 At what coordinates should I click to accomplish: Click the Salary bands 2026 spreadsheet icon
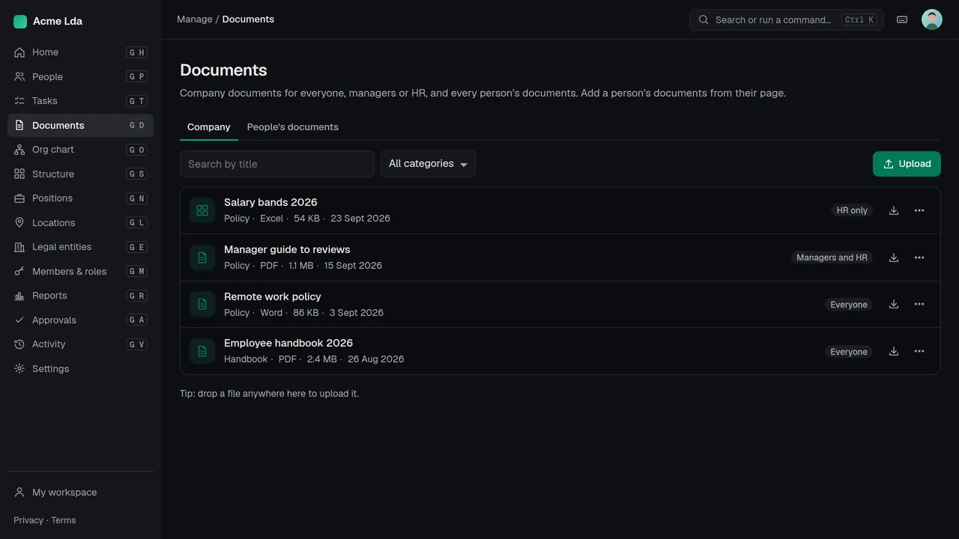click(202, 210)
